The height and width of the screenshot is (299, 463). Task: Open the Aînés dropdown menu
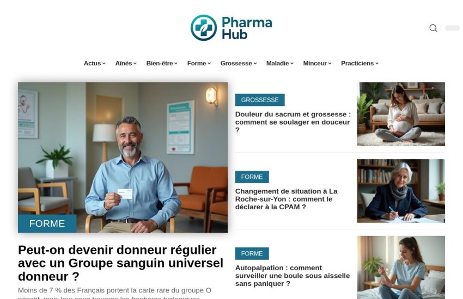click(126, 64)
